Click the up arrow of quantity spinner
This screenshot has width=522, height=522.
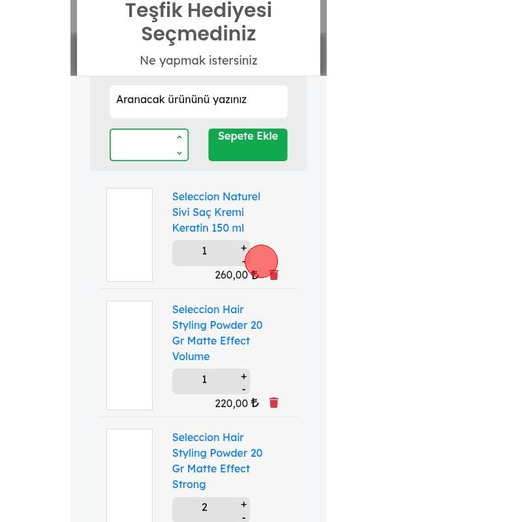(x=179, y=138)
